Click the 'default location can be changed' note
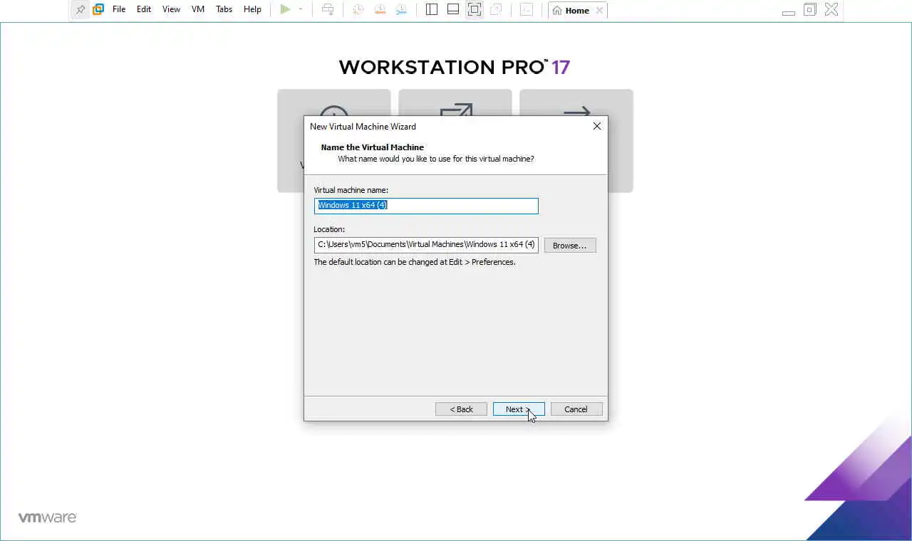The width and height of the screenshot is (912, 541). pyautogui.click(x=415, y=262)
